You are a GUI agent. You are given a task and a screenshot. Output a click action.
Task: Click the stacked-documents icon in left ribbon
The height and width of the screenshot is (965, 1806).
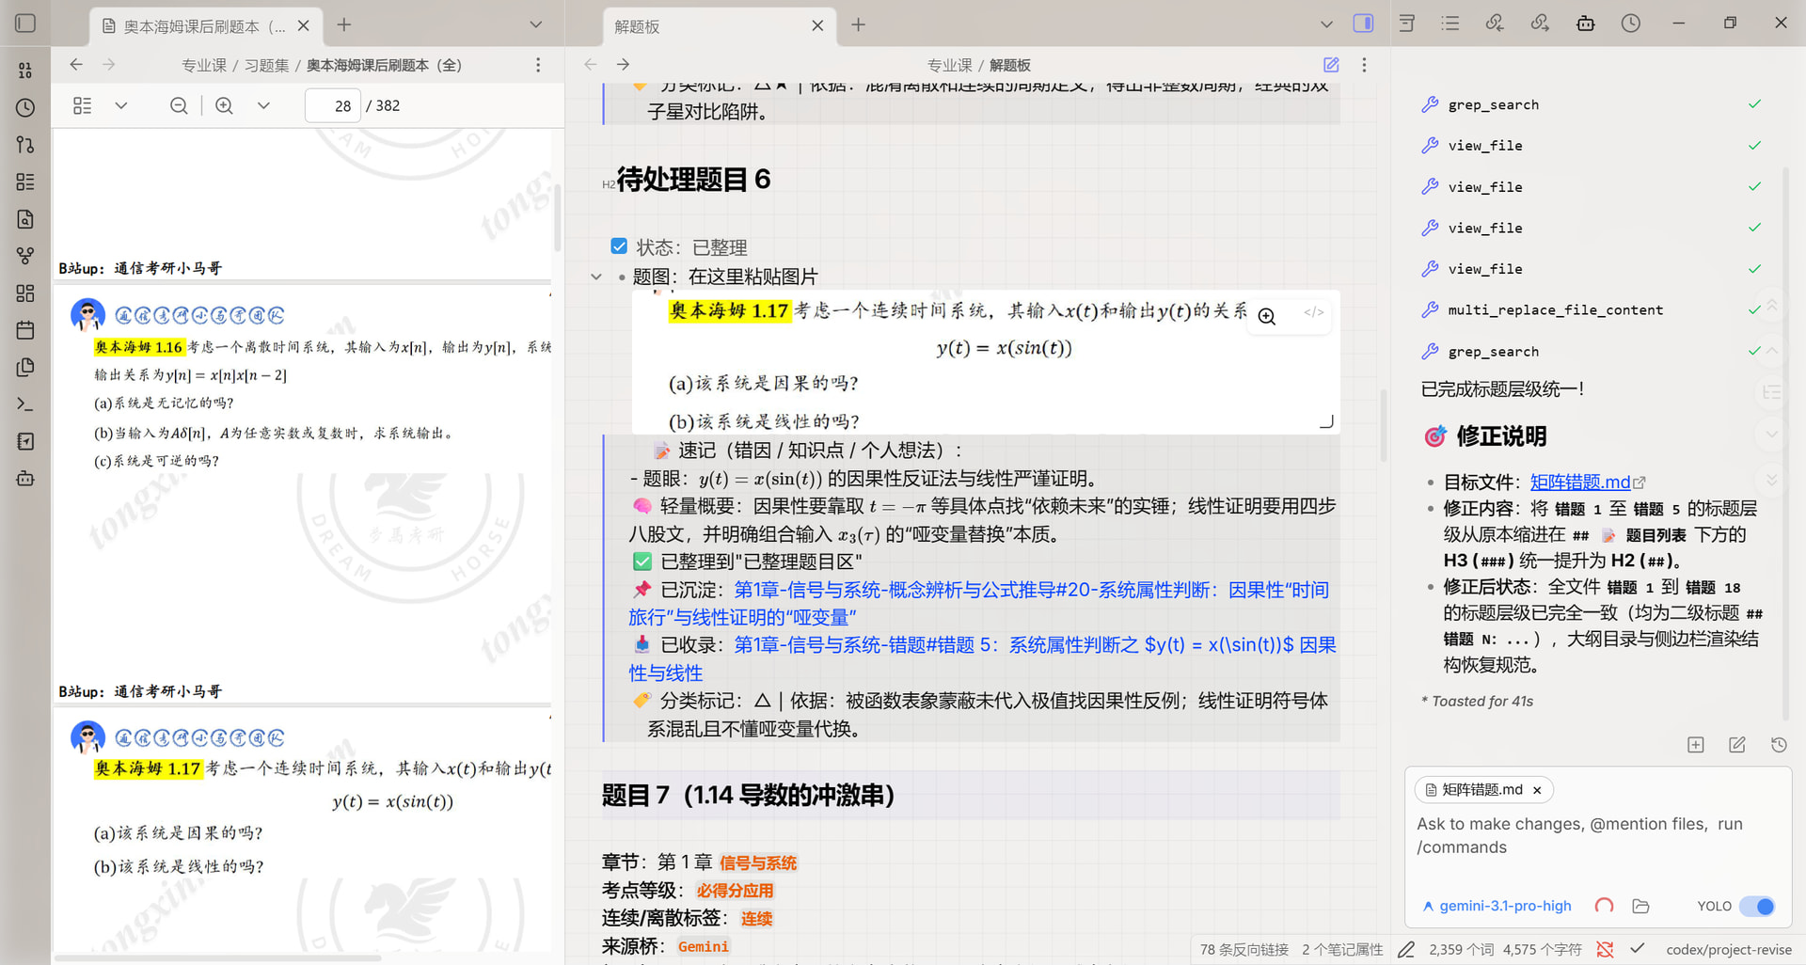[25, 368]
